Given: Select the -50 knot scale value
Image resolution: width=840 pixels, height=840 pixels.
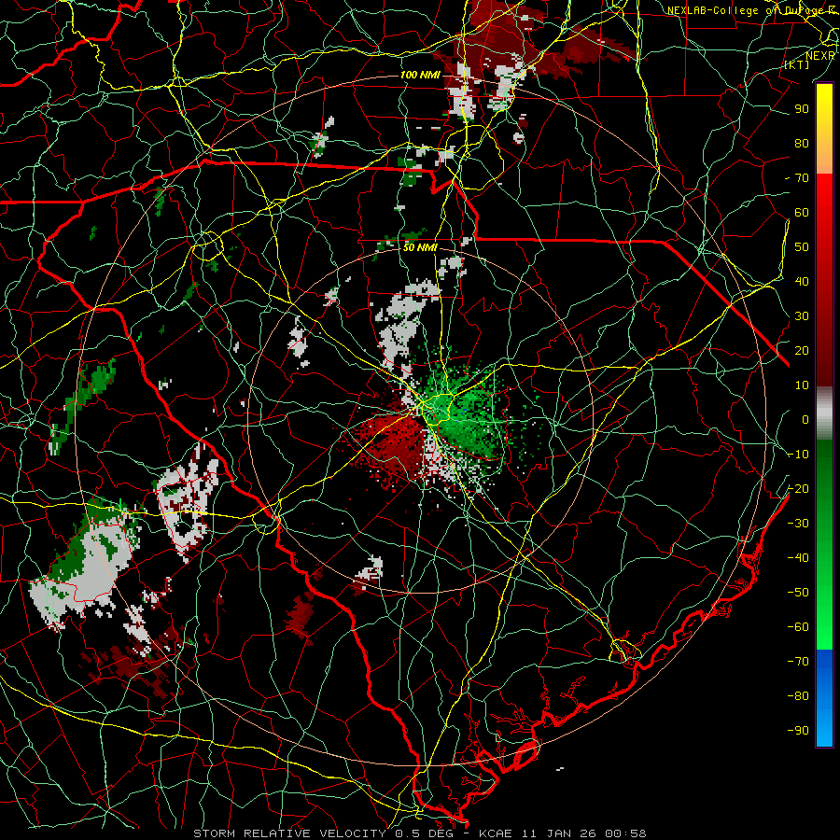Looking at the screenshot, I should tap(798, 593).
